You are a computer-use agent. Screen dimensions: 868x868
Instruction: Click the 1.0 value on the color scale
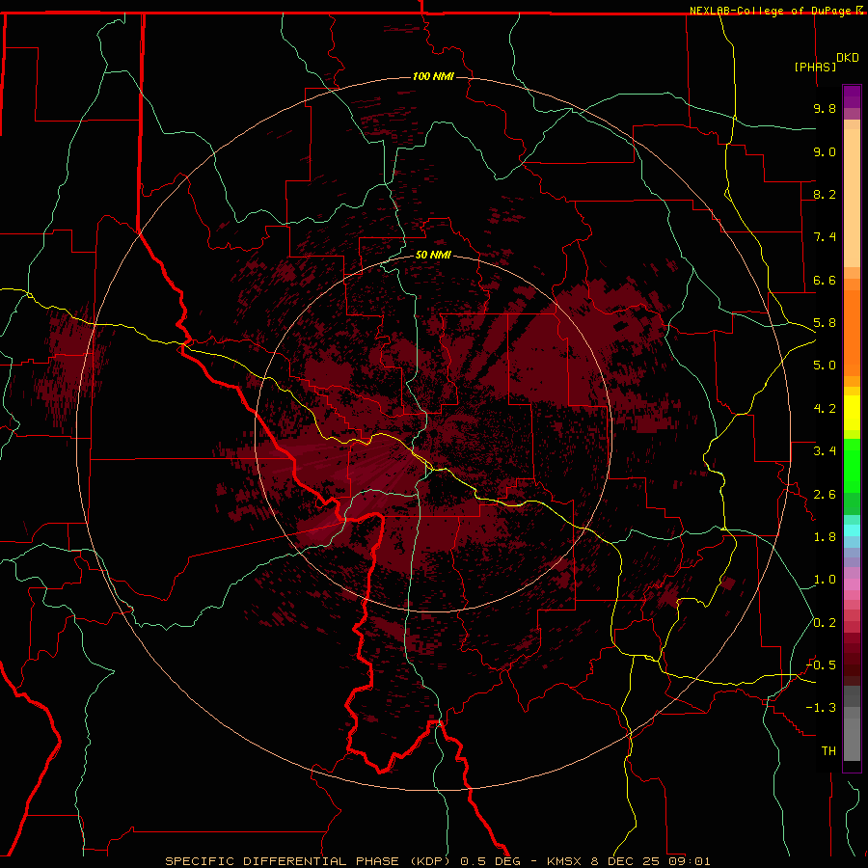point(825,580)
